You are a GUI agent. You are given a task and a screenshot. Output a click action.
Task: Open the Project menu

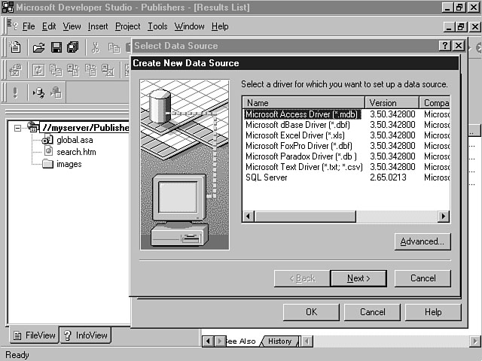pos(127,26)
